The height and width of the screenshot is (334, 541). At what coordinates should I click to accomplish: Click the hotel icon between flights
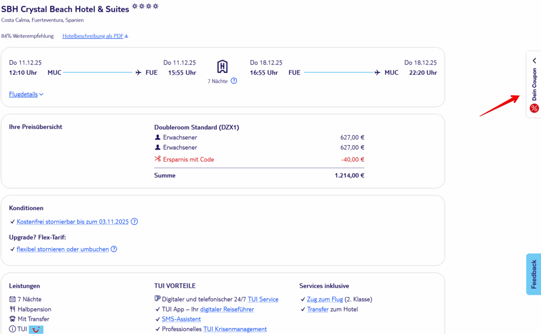pyautogui.click(x=222, y=66)
